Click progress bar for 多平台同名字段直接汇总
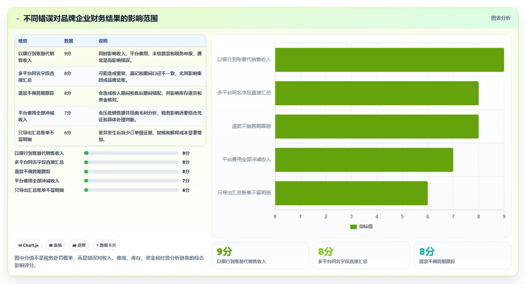The image size is (526, 284). coord(132,162)
